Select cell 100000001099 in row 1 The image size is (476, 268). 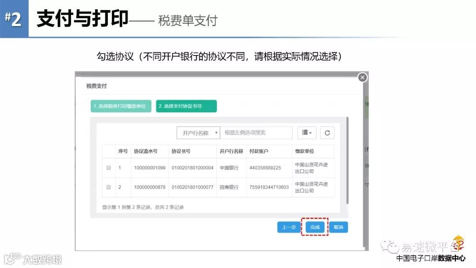[150, 168]
